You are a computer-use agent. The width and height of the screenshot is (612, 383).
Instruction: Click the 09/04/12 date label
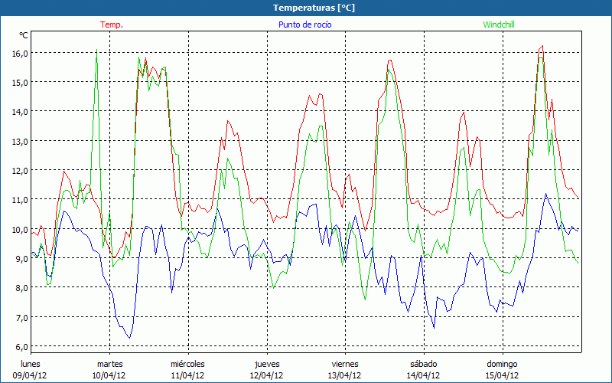pos(31,375)
